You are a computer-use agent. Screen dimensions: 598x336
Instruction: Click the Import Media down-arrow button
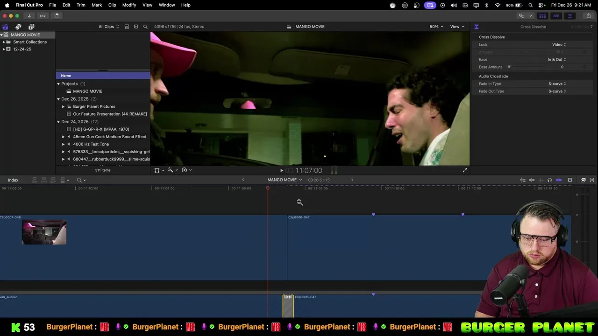[29, 15]
